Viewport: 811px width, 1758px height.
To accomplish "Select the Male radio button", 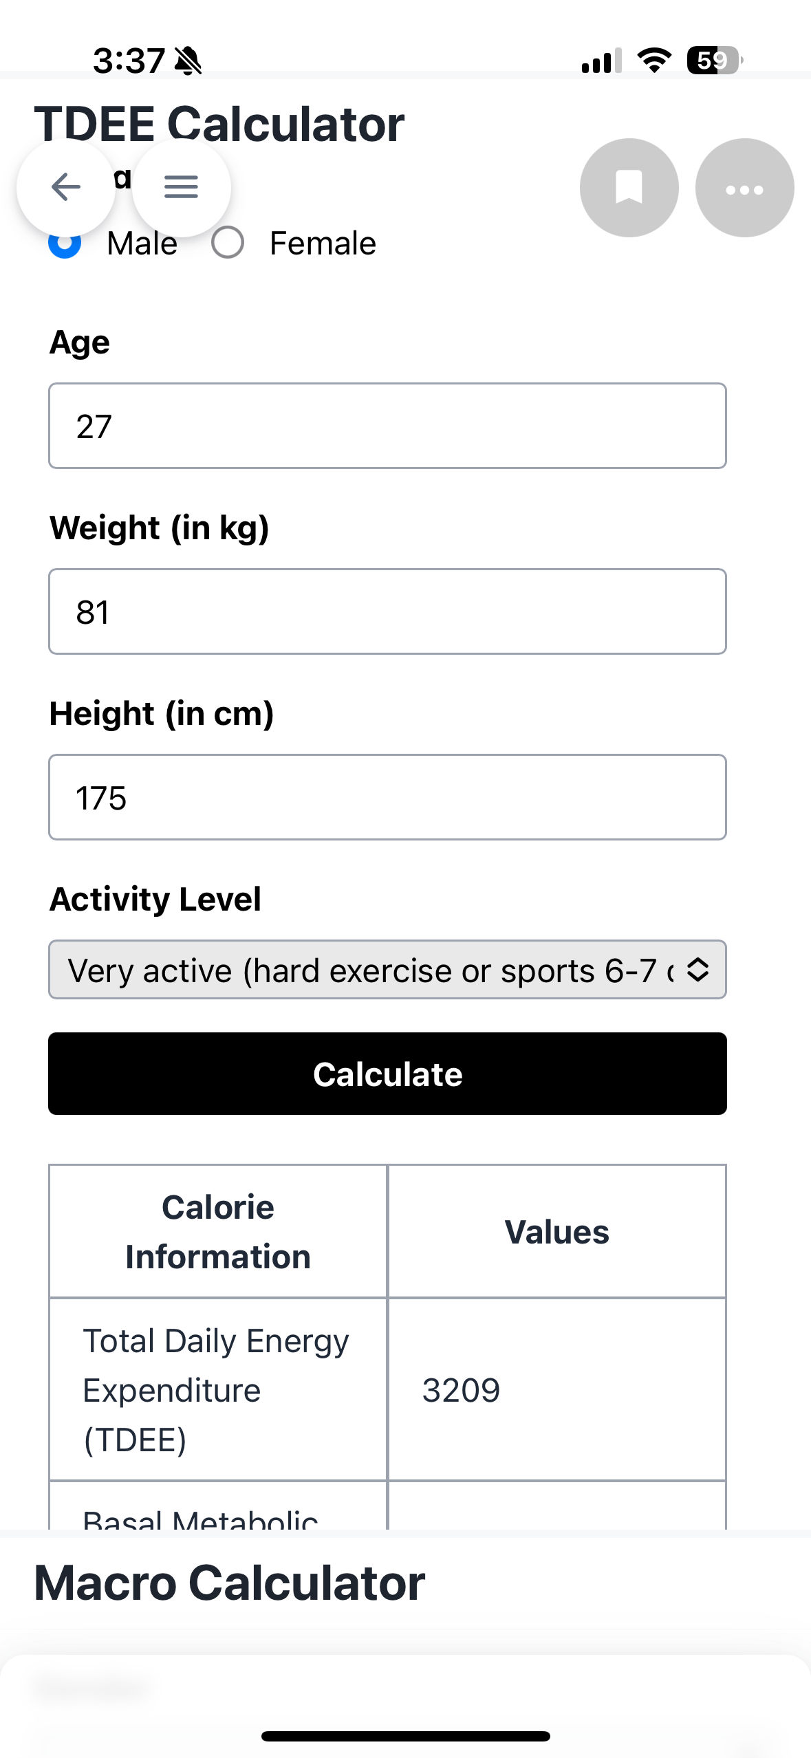I will pyautogui.click(x=65, y=243).
